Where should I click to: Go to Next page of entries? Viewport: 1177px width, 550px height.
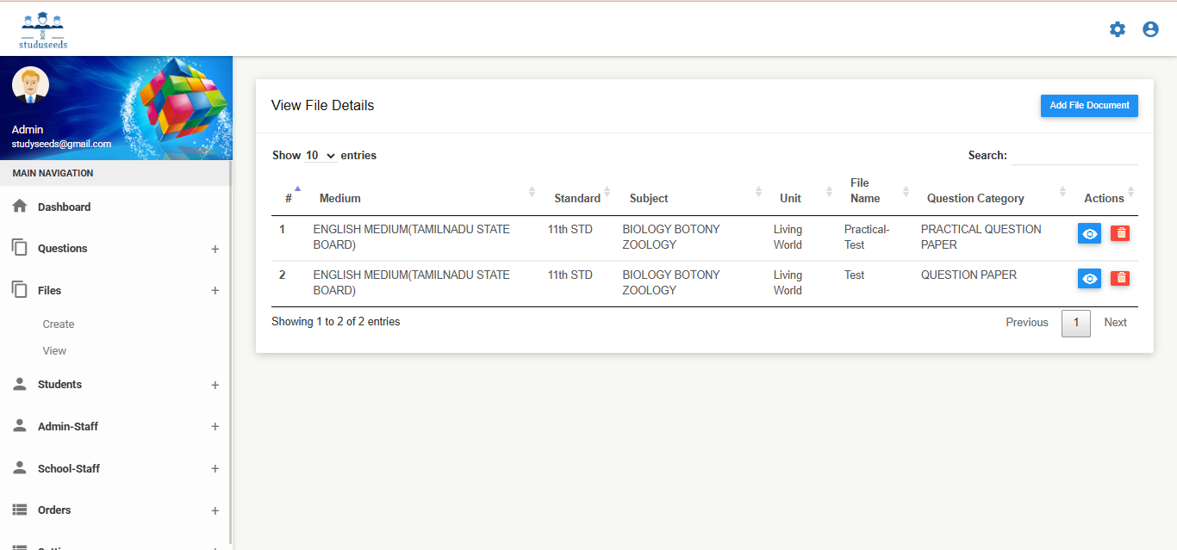1115,323
